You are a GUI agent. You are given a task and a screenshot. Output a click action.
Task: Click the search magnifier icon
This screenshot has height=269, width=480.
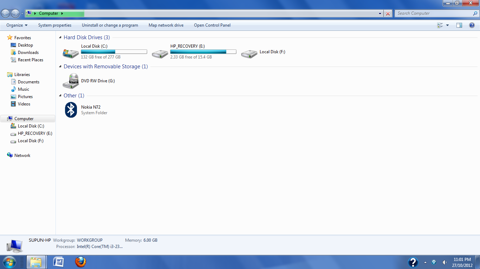(475, 13)
